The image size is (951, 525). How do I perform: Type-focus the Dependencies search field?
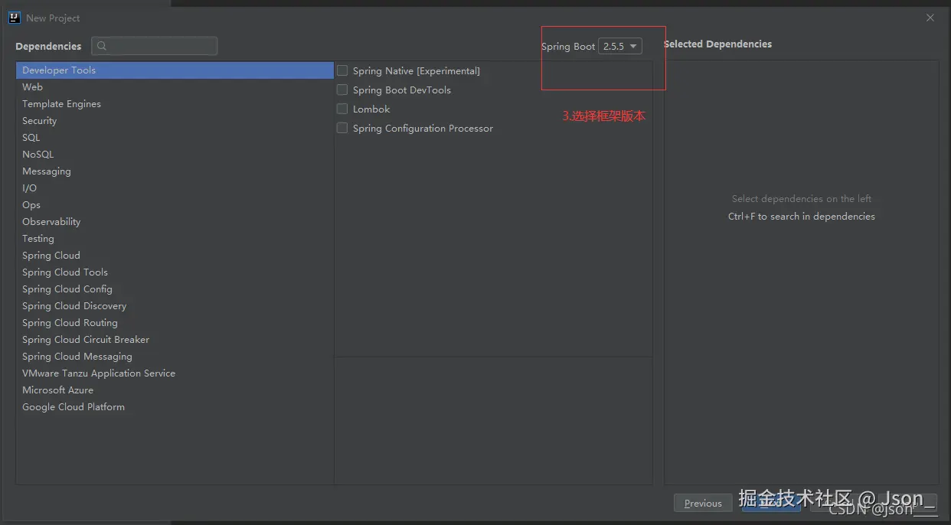tap(155, 46)
